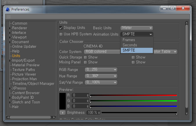Open the Animation Units SMPTE dropdown
The image size is (196, 126).
(x=137, y=34)
